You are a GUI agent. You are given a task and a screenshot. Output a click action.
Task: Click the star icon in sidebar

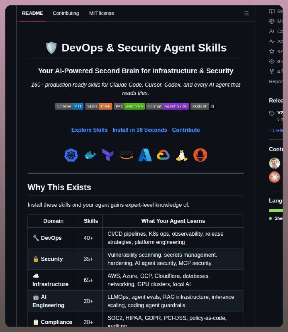pyautogui.click(x=272, y=51)
